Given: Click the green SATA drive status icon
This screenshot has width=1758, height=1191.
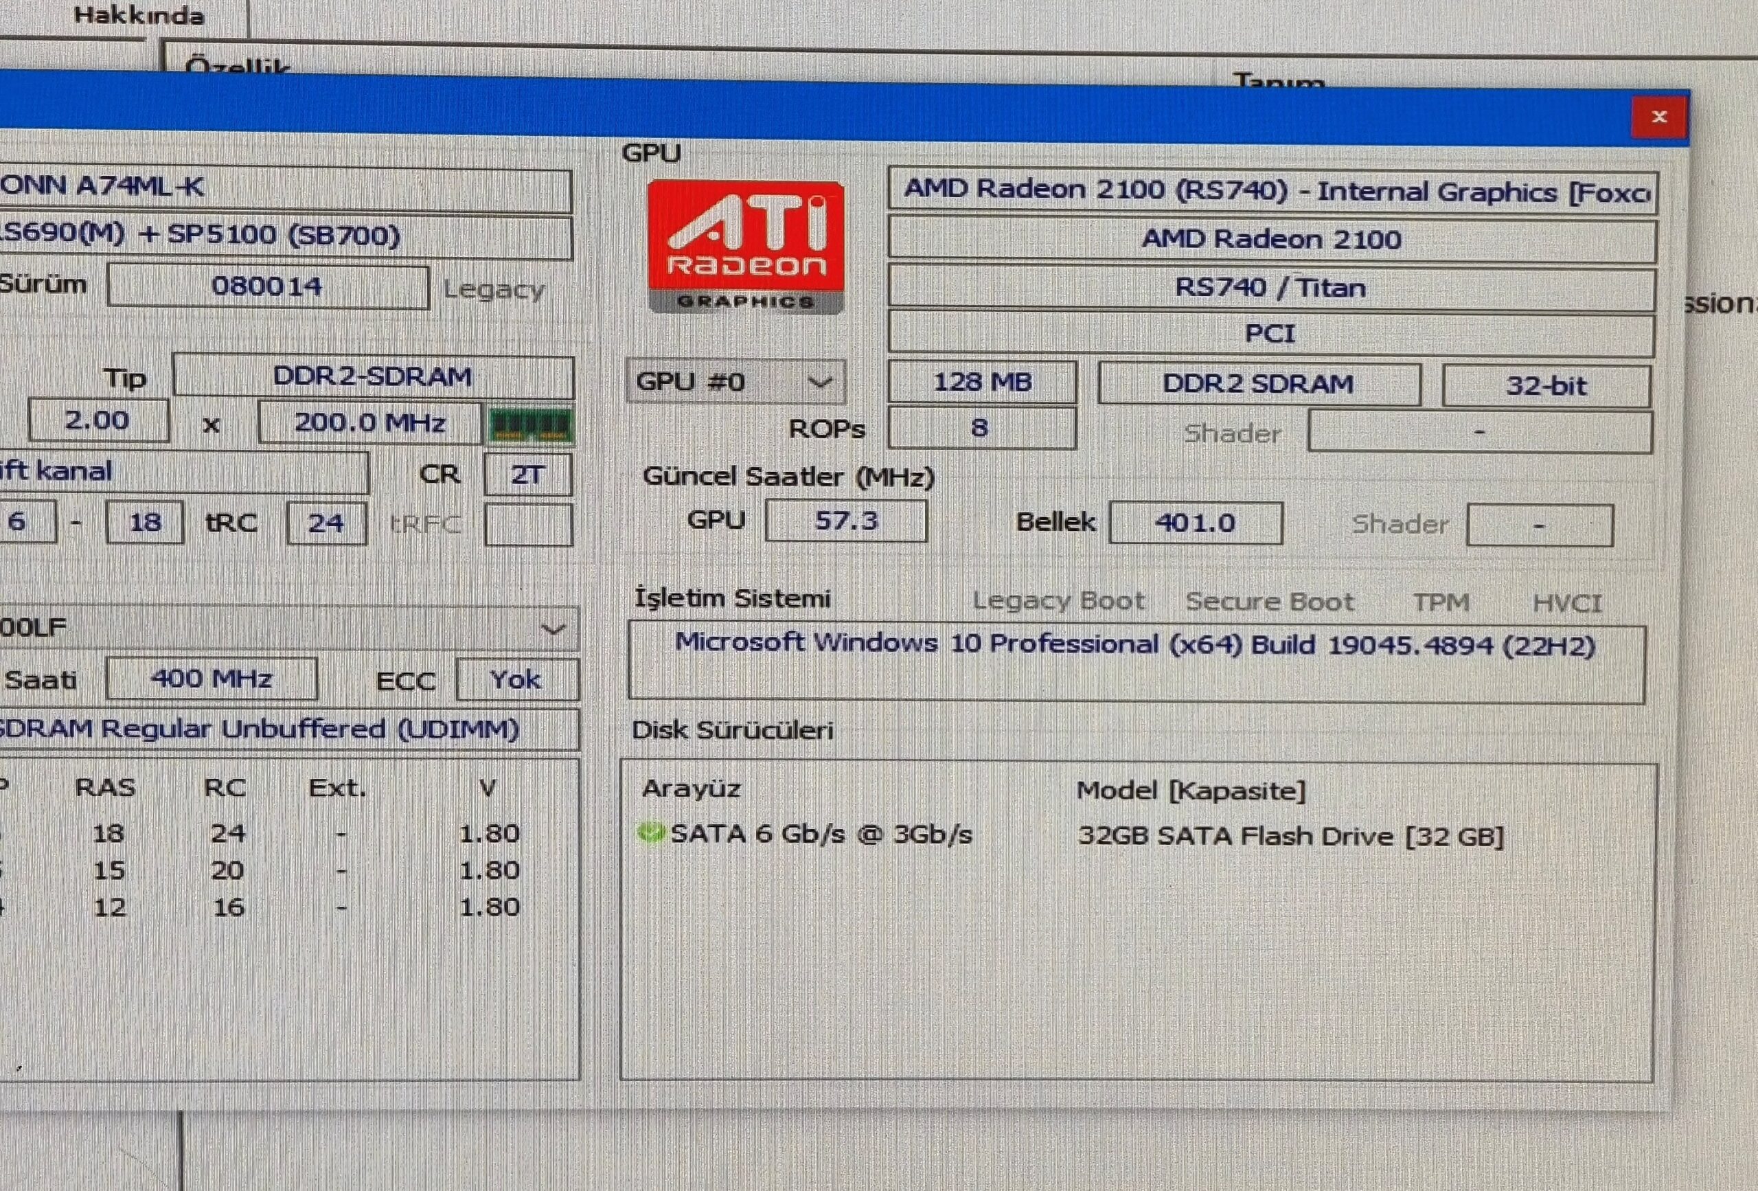Looking at the screenshot, I should [650, 833].
